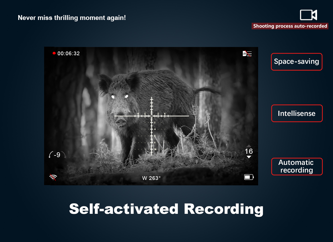This screenshot has width=333, height=242.
Task: Select the Automatic recording button
Action: click(297, 166)
